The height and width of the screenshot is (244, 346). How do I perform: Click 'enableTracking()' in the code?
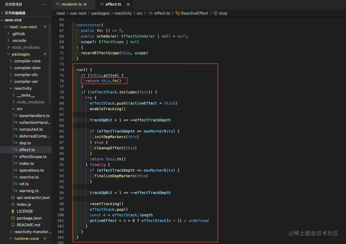point(108,109)
